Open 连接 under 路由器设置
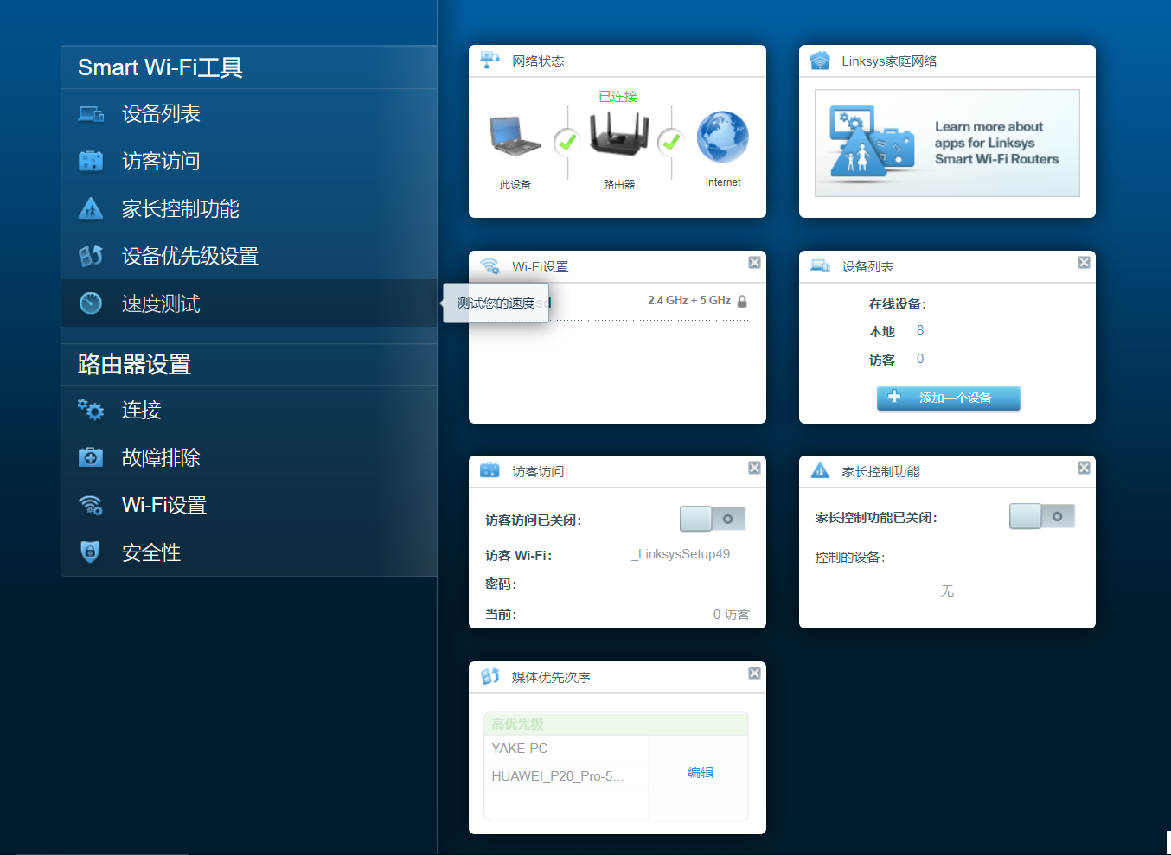This screenshot has height=855, width=1171. click(249, 410)
